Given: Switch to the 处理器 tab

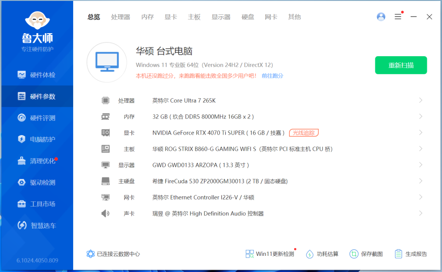Looking at the screenshot, I should [121, 17].
